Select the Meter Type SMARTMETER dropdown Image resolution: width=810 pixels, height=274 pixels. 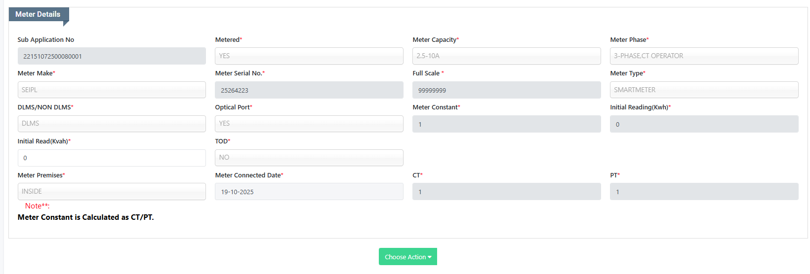coord(704,90)
